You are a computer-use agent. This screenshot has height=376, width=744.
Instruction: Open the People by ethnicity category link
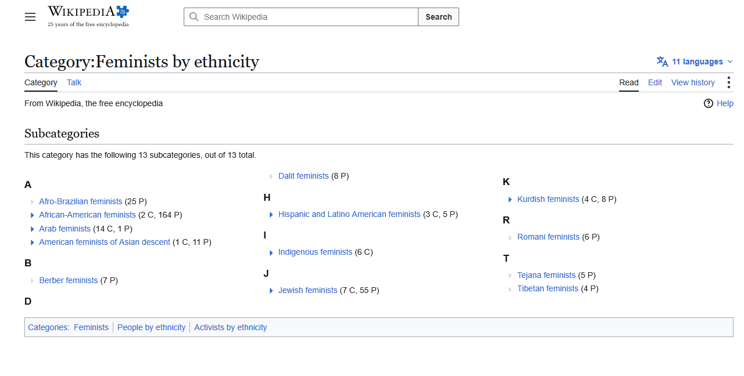coord(151,327)
